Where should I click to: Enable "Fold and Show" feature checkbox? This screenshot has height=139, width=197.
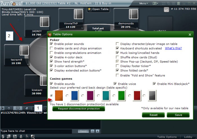pos(117,75)
